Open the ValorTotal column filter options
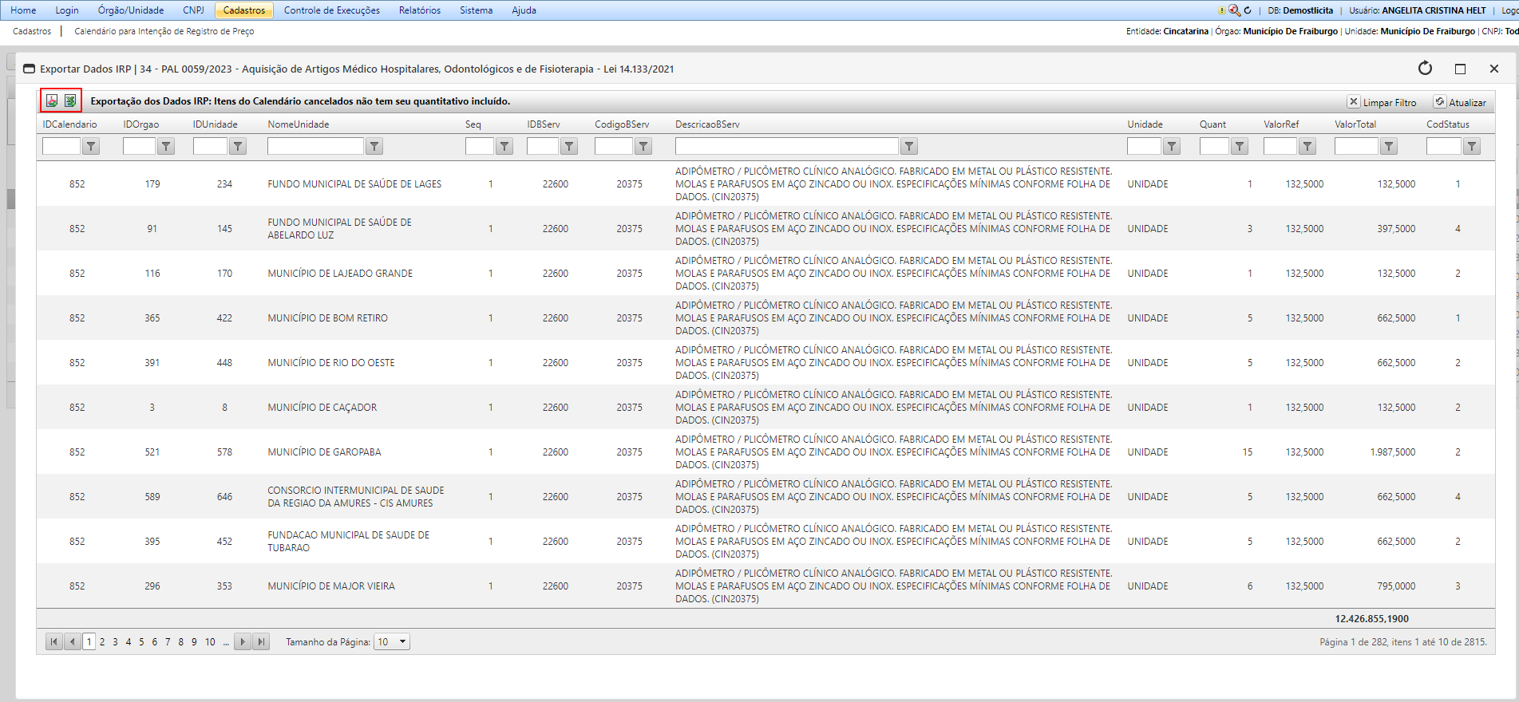Screen dimensions: 1519x702 (x=1389, y=146)
